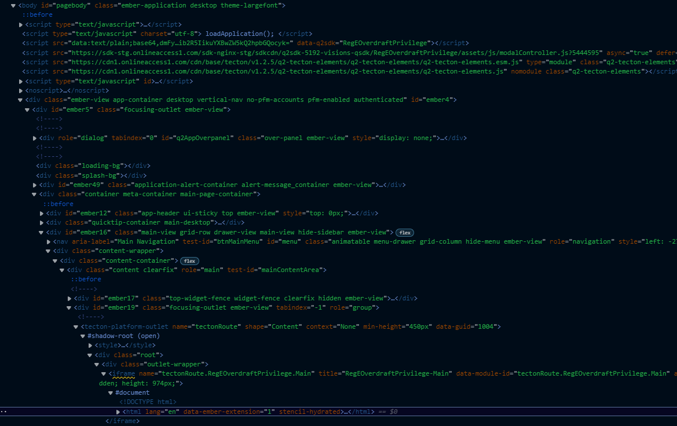This screenshot has height=426, width=677.
Task: Click the "tectonRoute" name attribute value
Action: tap(217, 326)
